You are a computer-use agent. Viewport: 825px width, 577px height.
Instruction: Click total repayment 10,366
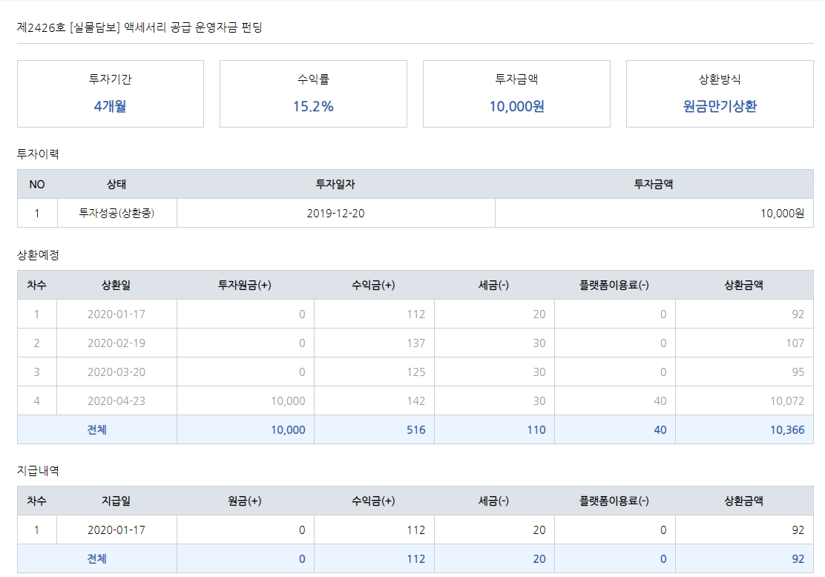pos(787,429)
